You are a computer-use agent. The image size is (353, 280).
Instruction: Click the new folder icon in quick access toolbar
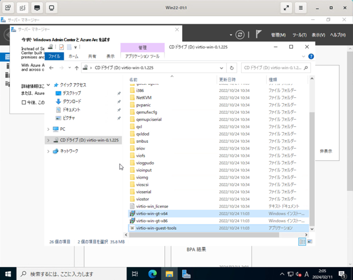point(70,47)
